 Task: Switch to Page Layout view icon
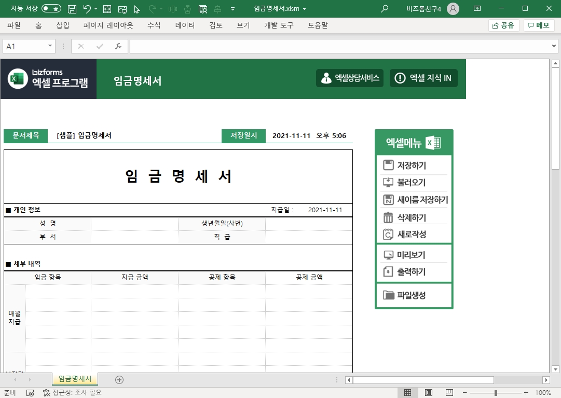[429, 393]
